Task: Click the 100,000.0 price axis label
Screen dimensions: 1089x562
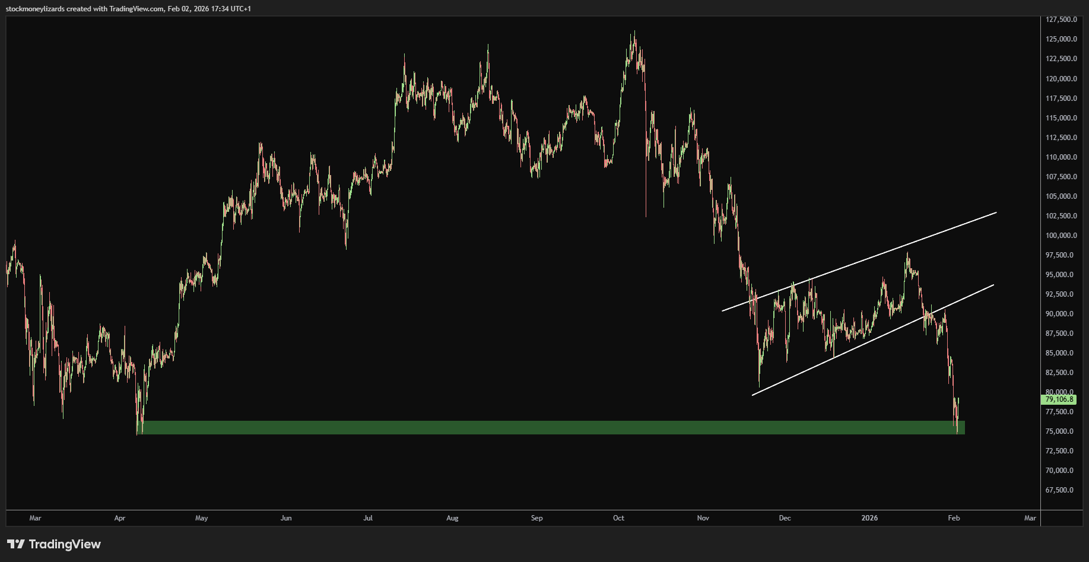Action: tap(1061, 236)
